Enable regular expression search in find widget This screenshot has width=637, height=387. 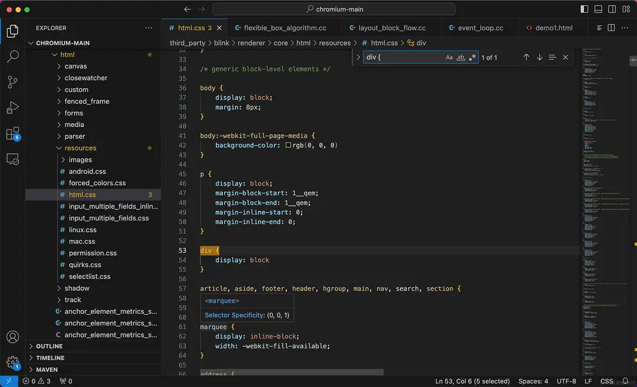pos(471,57)
